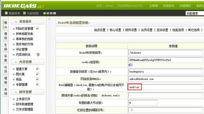This screenshot has width=204, height=114.
Task: Open 主菜单 in top navigation
Action: [x=153, y=6]
